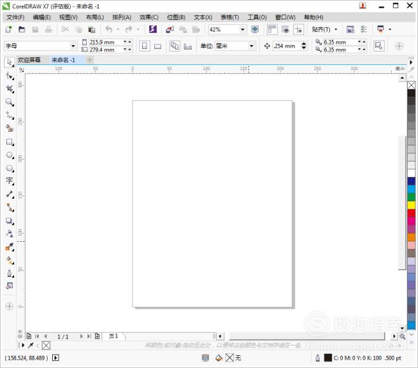Screen dimensions: 418x368
Task: Select the Interactive fill tool
Action: (10, 261)
